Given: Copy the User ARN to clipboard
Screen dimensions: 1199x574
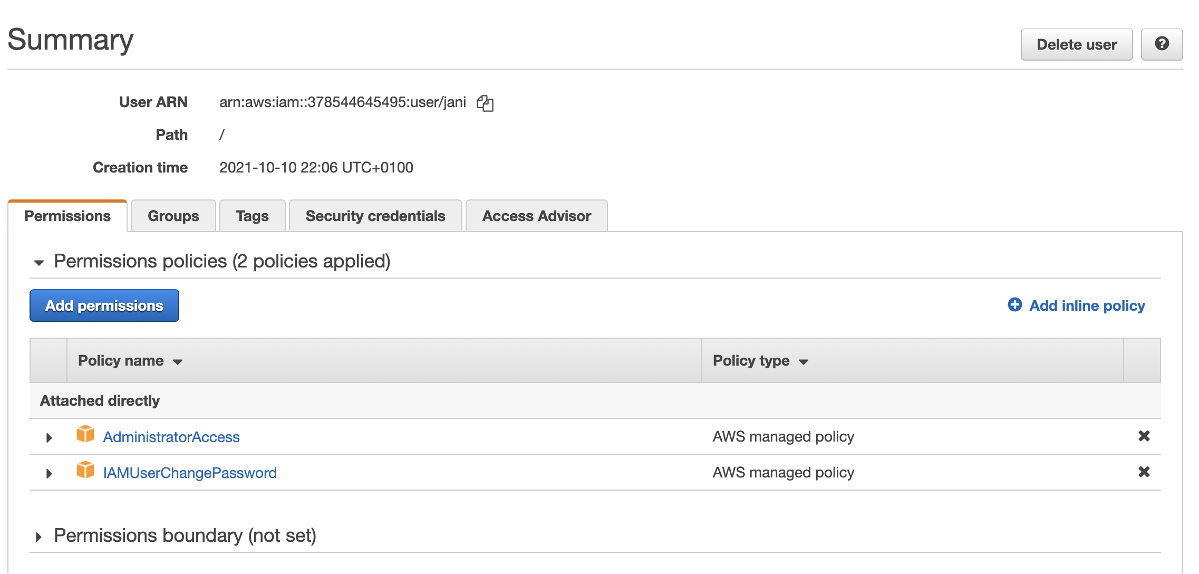Looking at the screenshot, I should [x=485, y=103].
